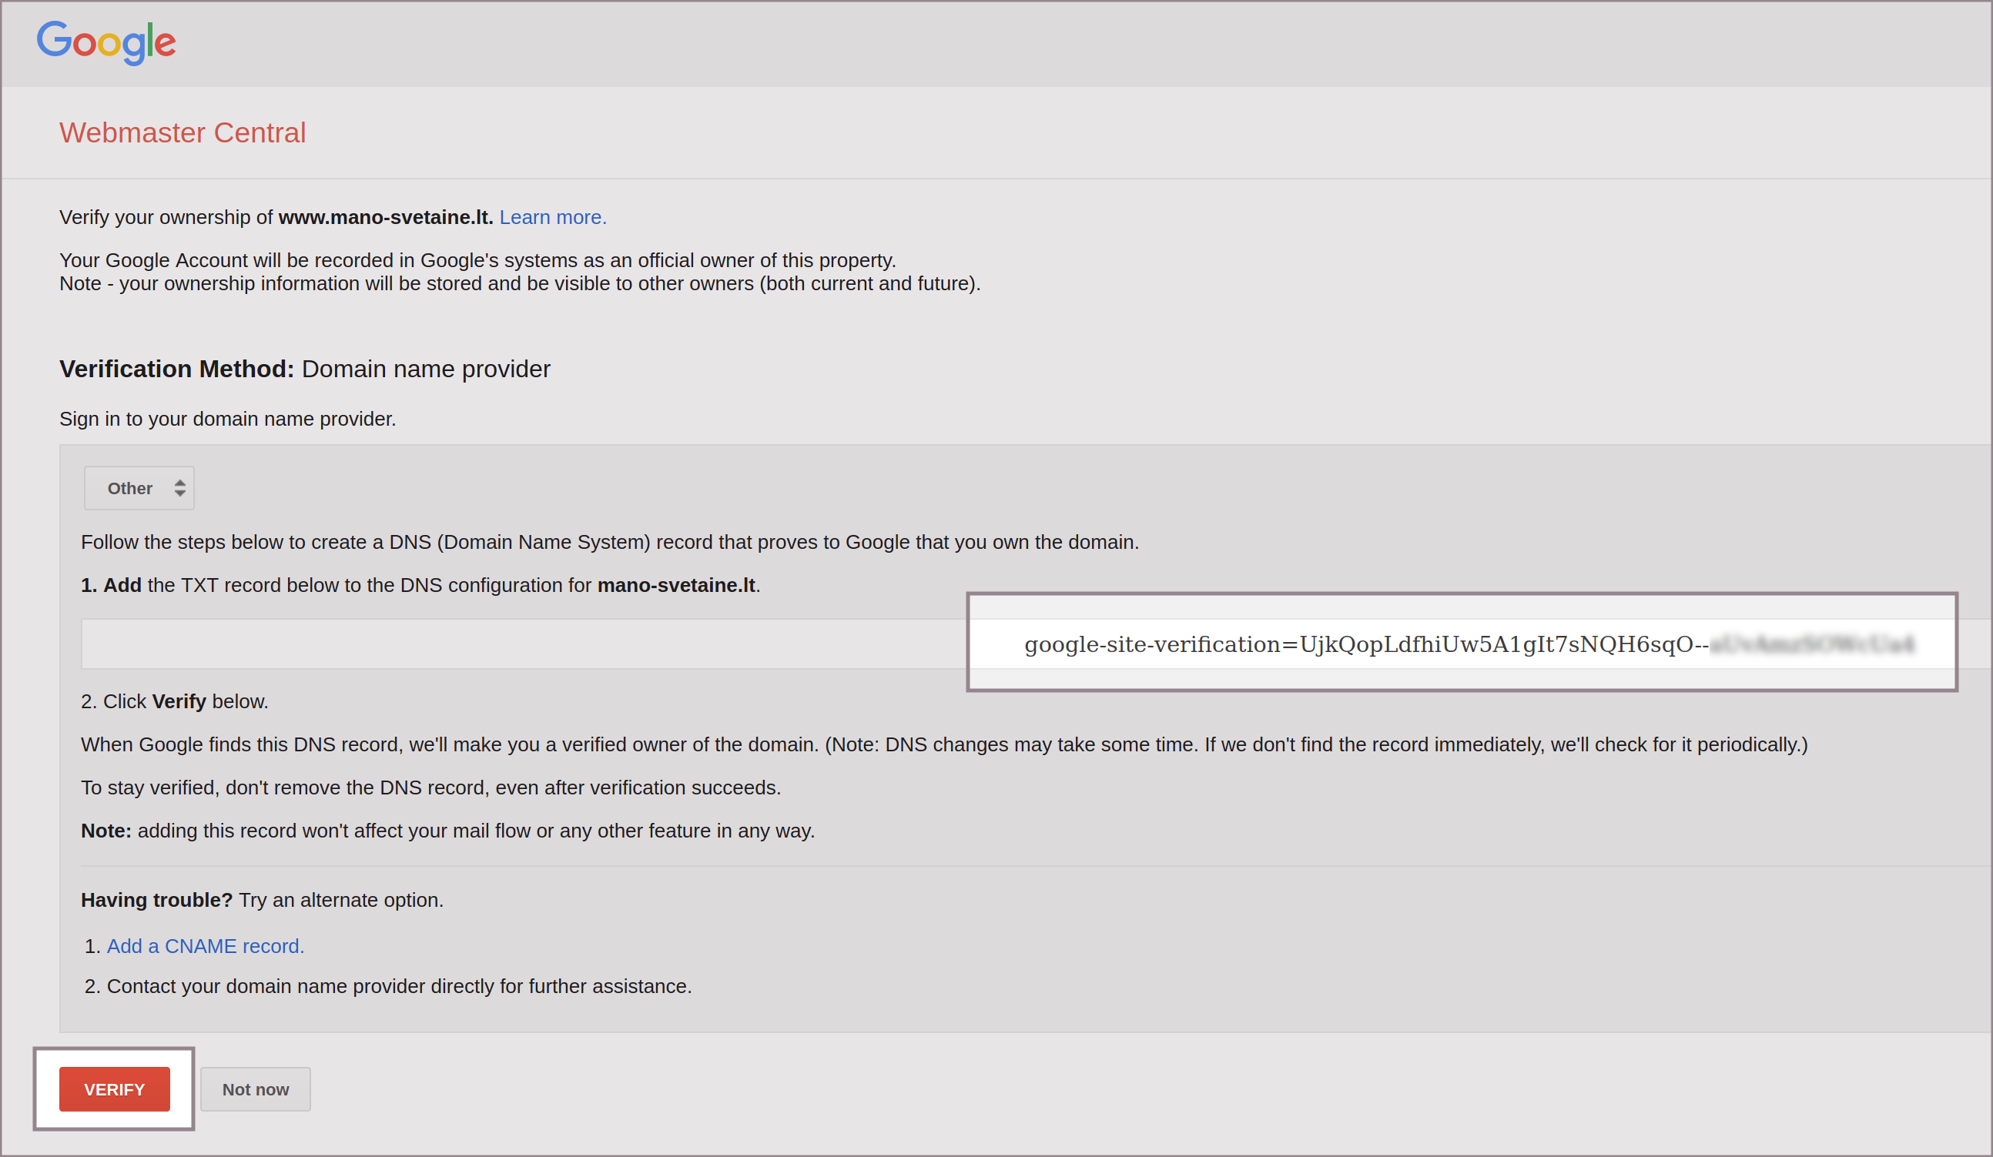Click the bold www.mano-svetaine.lt domain text
Screen dimensions: 1993x1157
[x=385, y=217]
